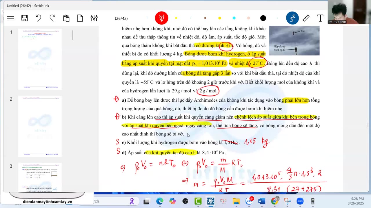Open File Explorer from the taskbar

coord(236,201)
